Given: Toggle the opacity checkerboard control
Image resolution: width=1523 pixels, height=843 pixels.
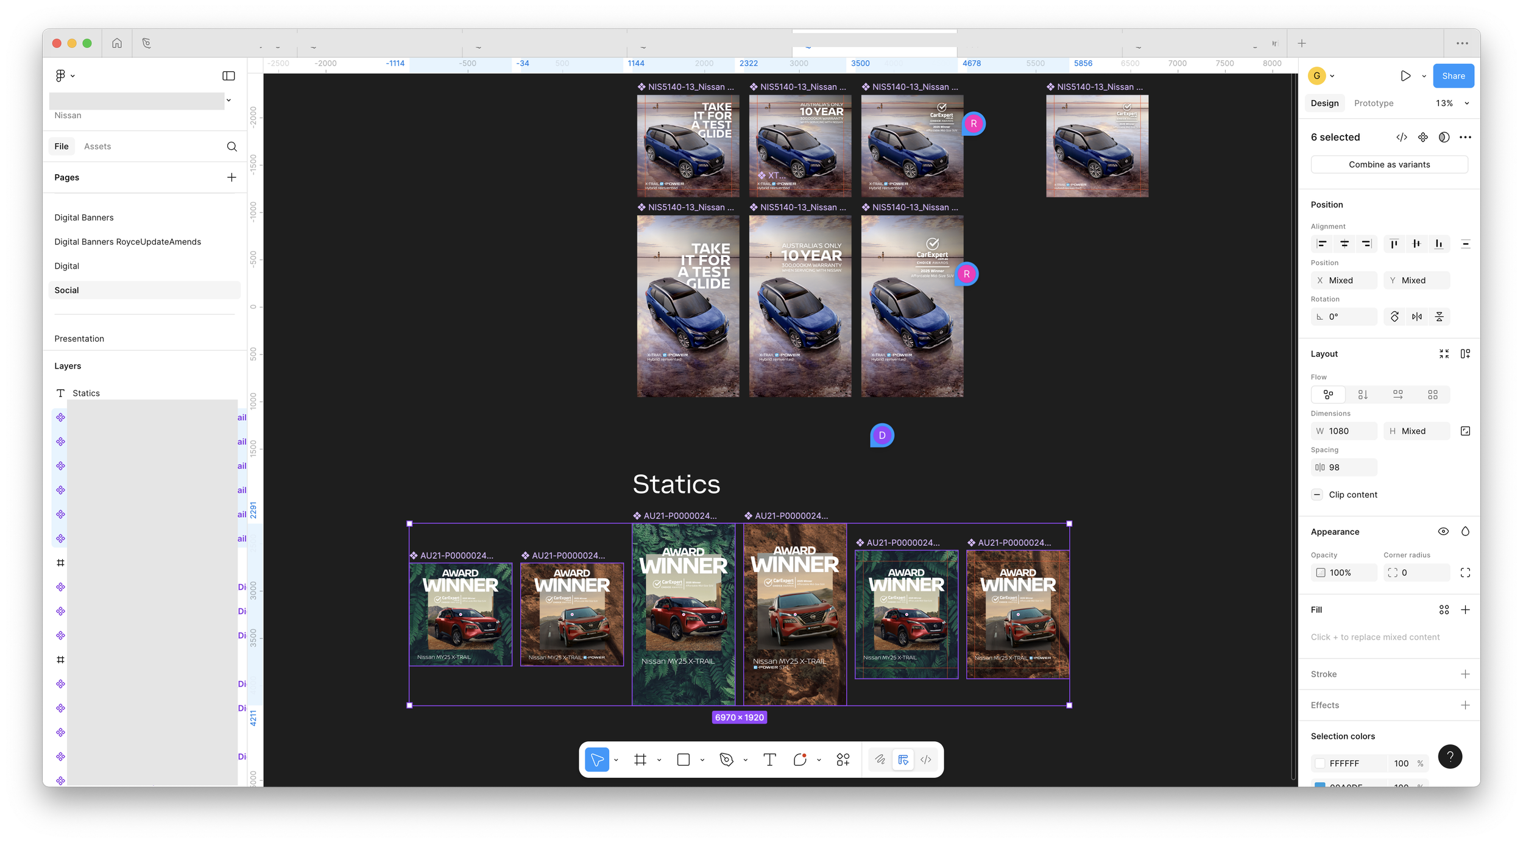Looking at the screenshot, I should coord(1321,573).
